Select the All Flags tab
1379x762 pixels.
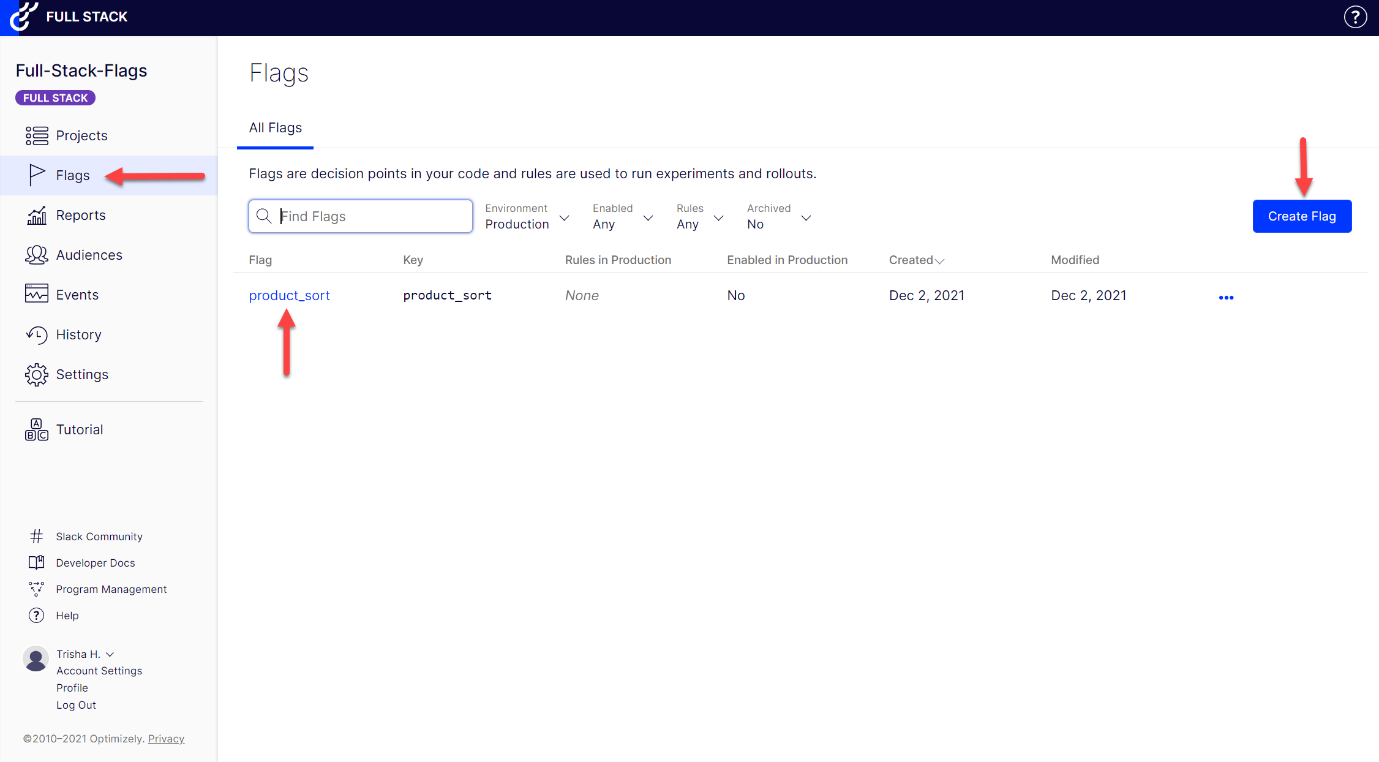tap(276, 128)
